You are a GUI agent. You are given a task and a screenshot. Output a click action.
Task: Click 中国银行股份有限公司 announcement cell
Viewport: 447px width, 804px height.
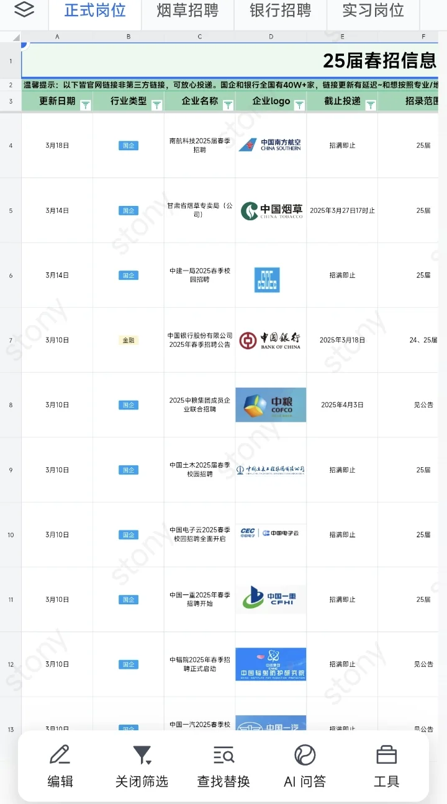point(200,340)
